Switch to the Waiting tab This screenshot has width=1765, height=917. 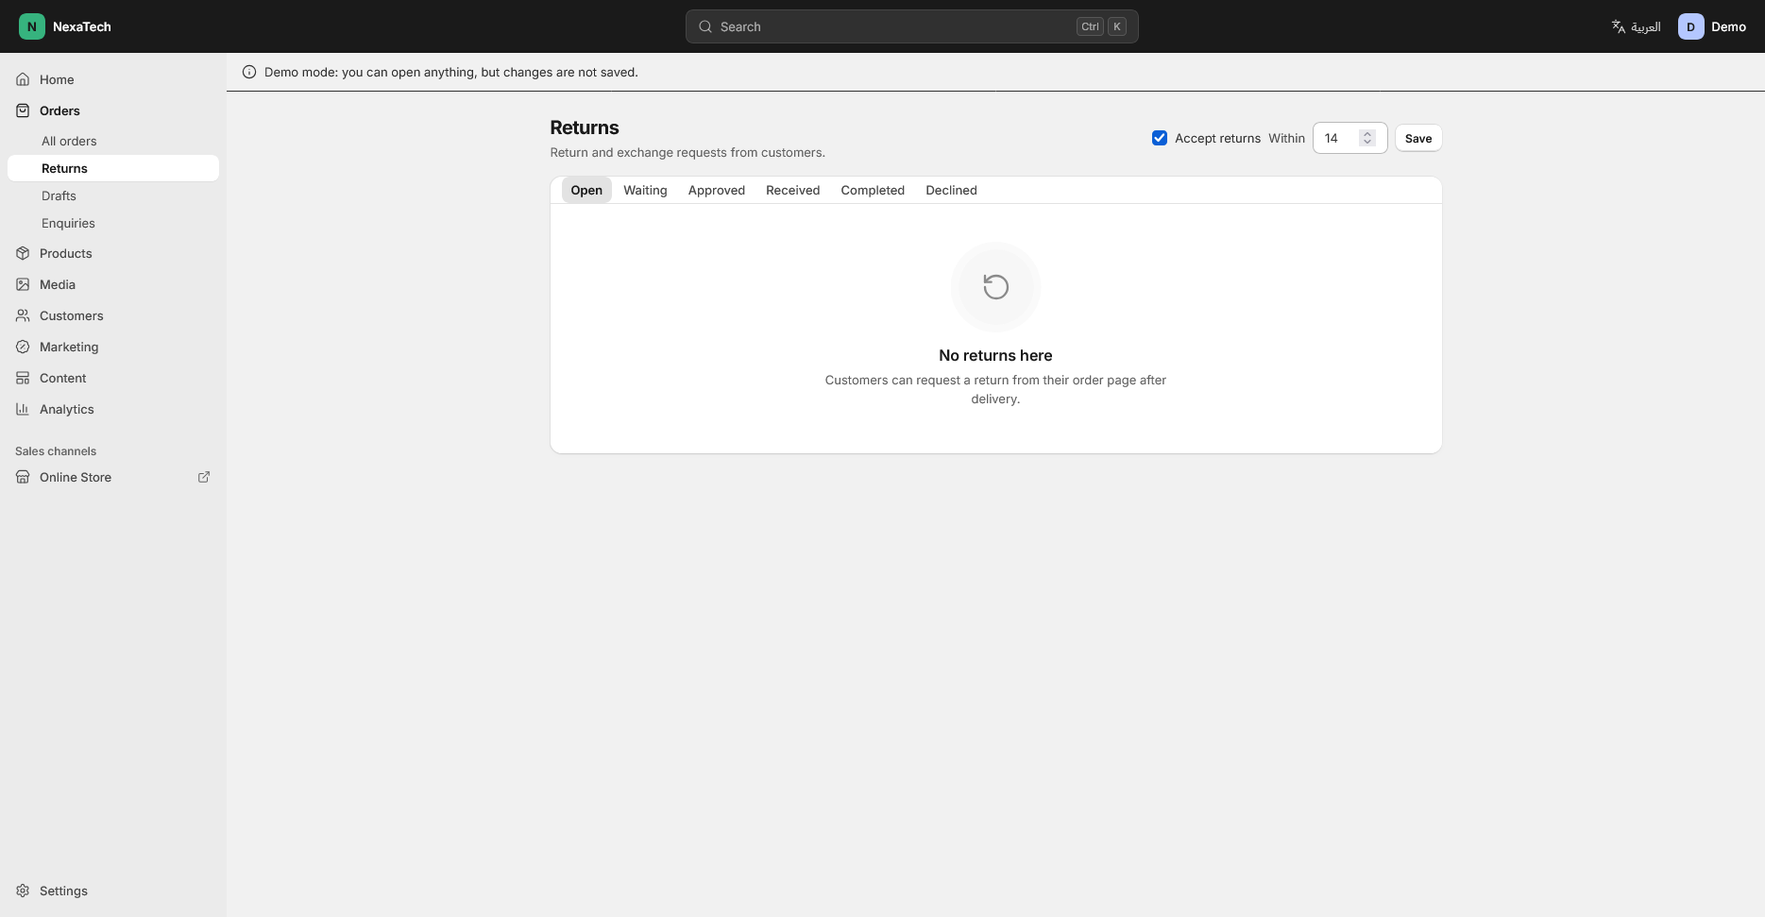click(645, 190)
